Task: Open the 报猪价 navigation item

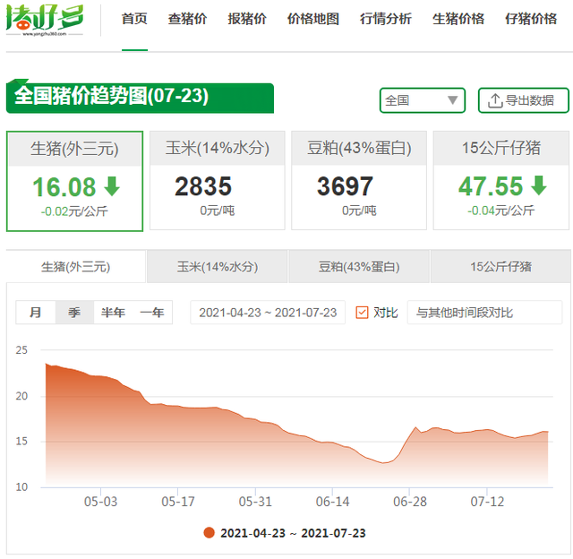Action: click(x=247, y=19)
